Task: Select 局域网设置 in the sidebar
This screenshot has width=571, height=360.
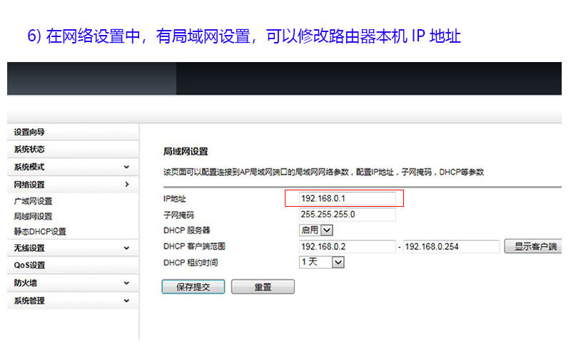Action: pos(34,216)
